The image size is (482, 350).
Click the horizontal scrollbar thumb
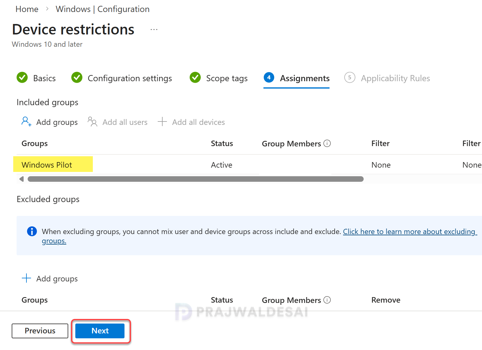click(x=196, y=179)
